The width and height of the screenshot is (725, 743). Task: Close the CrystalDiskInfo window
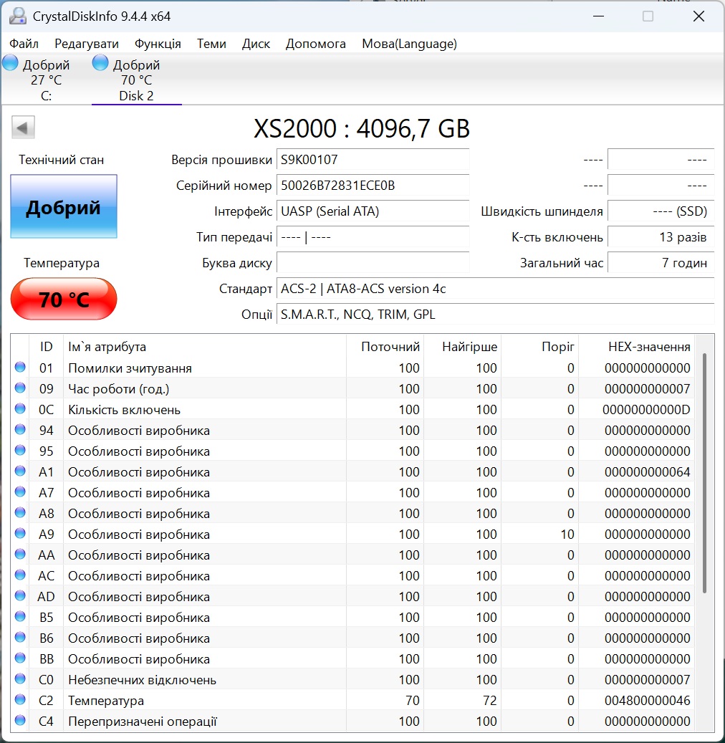click(698, 16)
